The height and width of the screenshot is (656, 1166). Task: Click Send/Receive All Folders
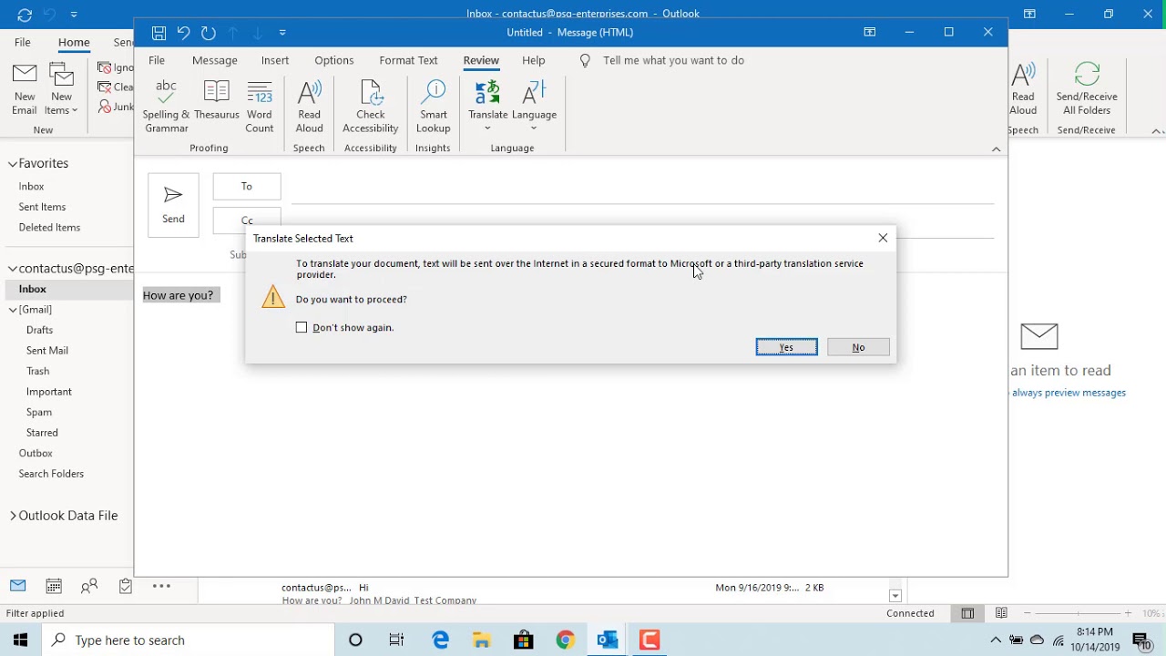click(1087, 89)
